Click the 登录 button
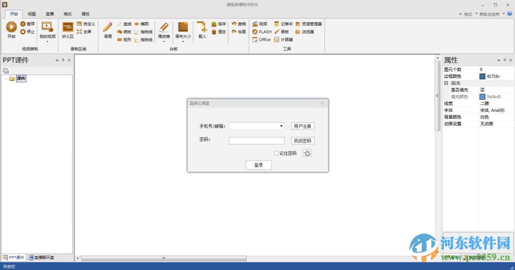515x270 pixels. tap(259, 165)
